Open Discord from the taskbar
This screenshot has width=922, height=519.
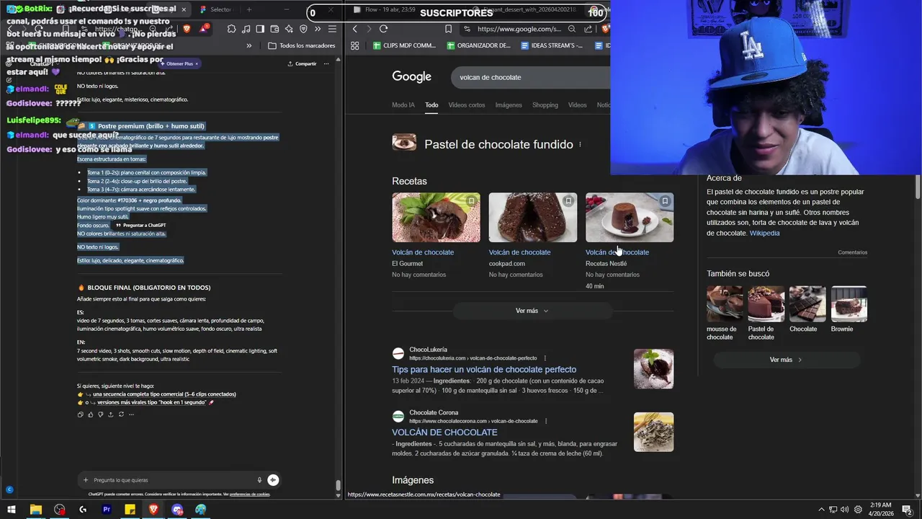177,510
